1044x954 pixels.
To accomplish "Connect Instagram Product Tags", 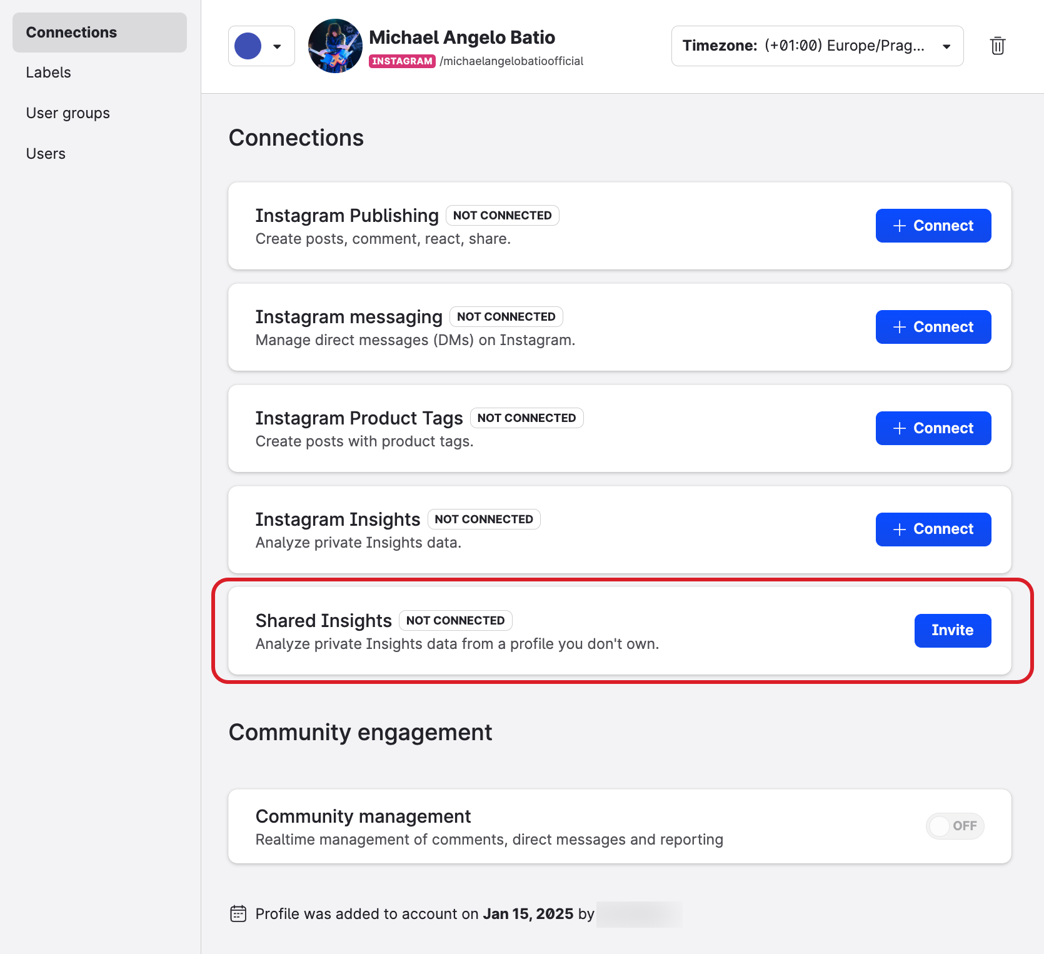I will [x=933, y=428].
